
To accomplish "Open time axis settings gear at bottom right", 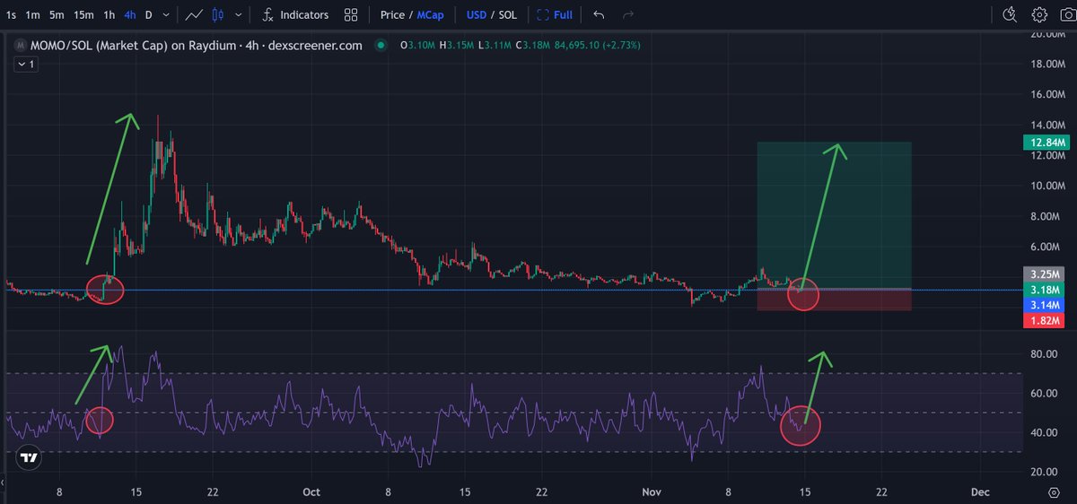I will point(1054,492).
